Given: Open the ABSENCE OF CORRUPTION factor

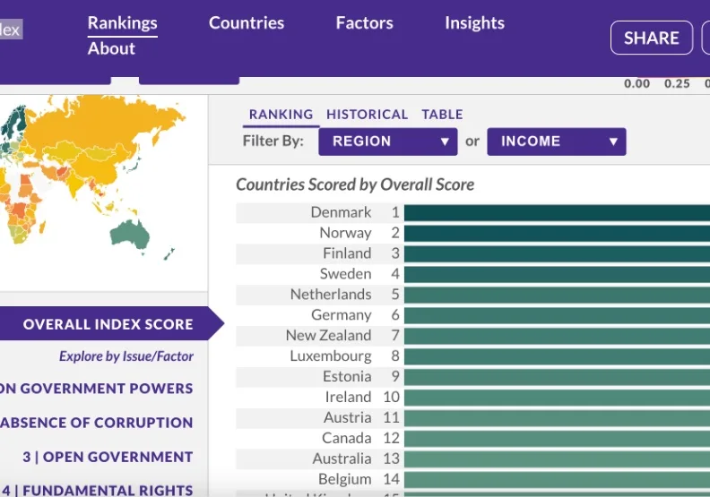Looking at the screenshot, I should coord(97,423).
